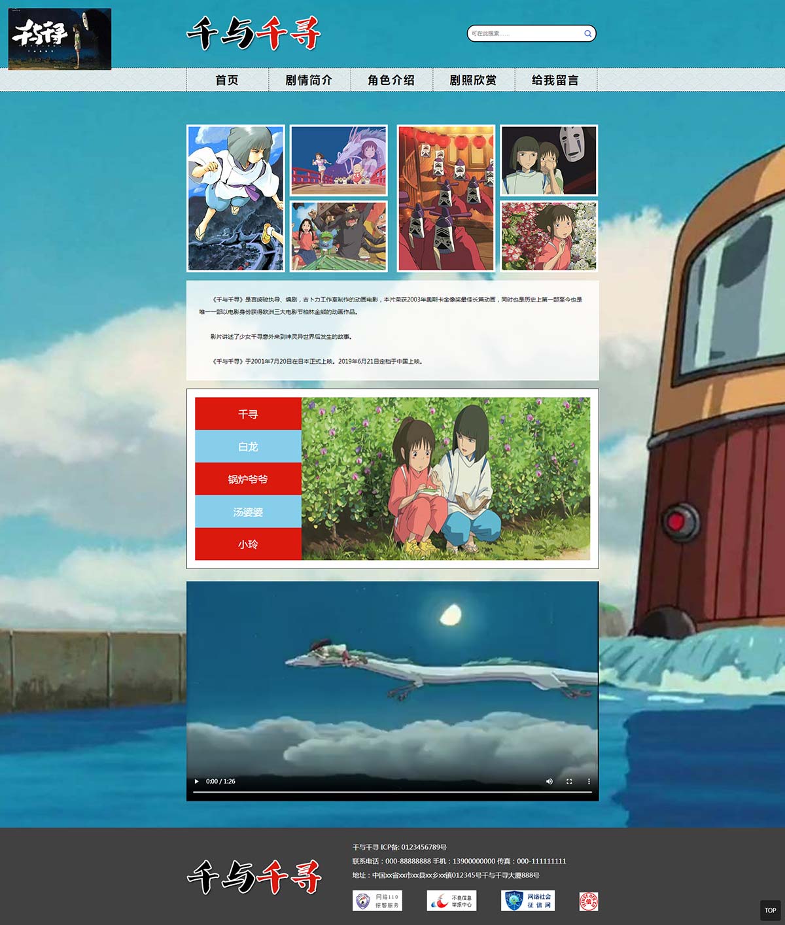Screen dimensions: 785x925
Task: Click the video progress bar
Action: pyautogui.click(x=392, y=792)
